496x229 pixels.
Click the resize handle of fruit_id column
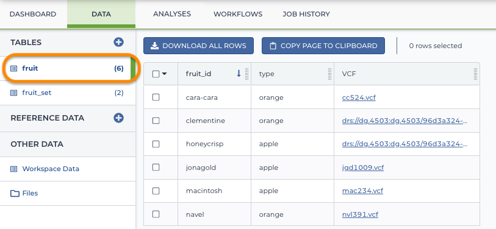(x=246, y=74)
